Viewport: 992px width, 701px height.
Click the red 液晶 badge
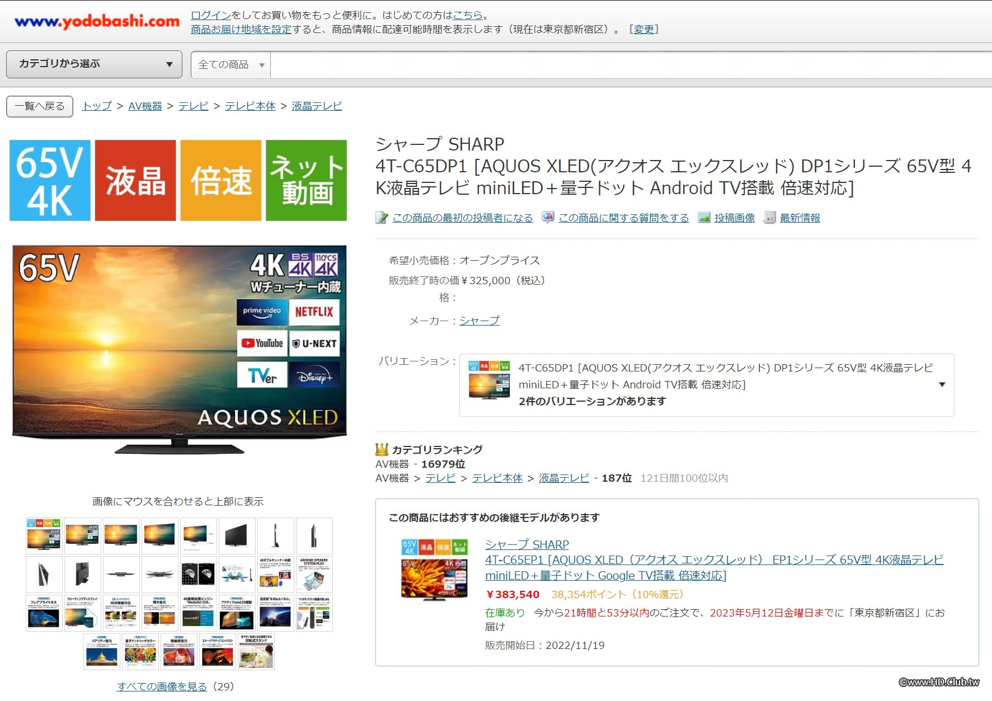135,180
